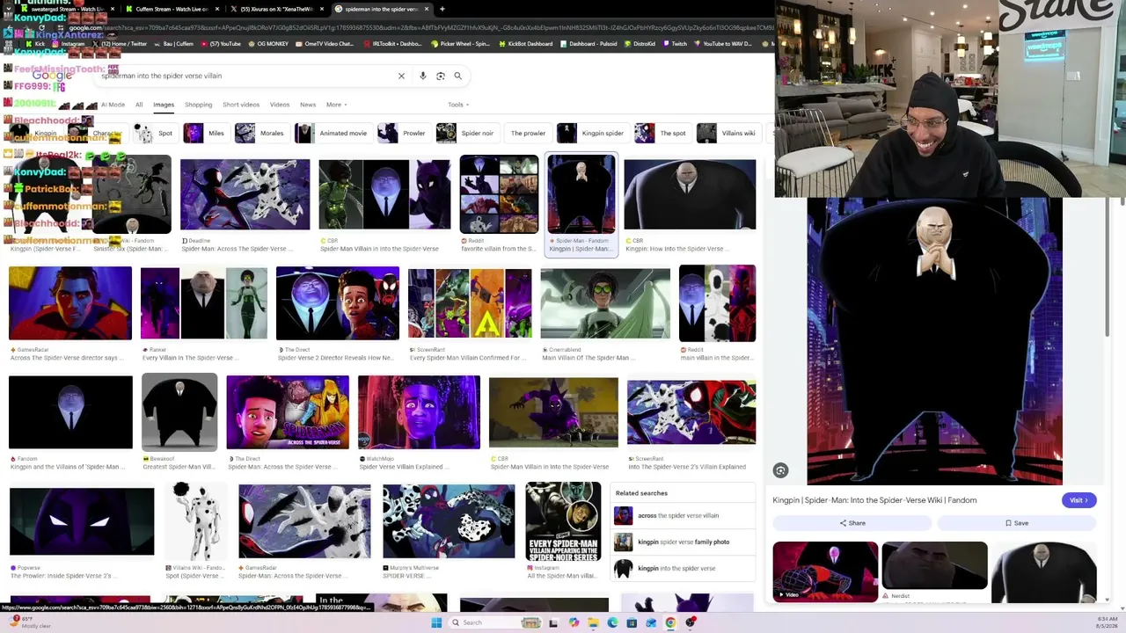Open the Twitch bookmark
This screenshot has height=633, width=1126.
point(675,43)
